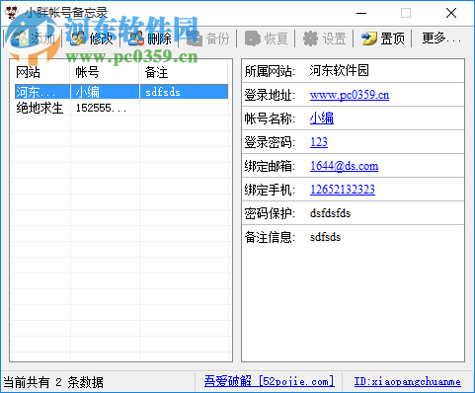
Task: Click the 当前共有 2 条数据 status text
Action: 53,382
